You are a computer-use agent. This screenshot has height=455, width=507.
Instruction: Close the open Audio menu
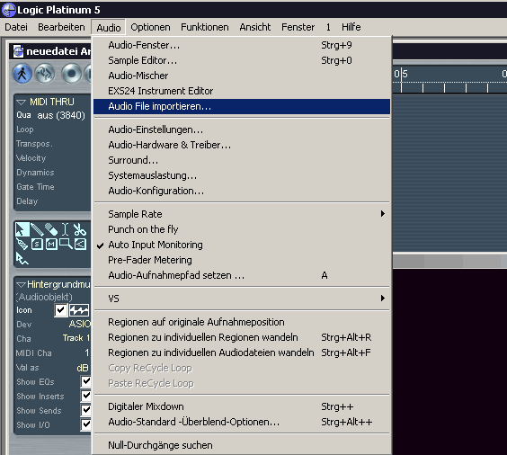109,28
